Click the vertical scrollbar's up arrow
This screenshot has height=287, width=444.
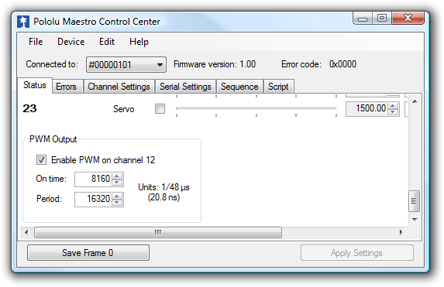[x=415, y=101]
